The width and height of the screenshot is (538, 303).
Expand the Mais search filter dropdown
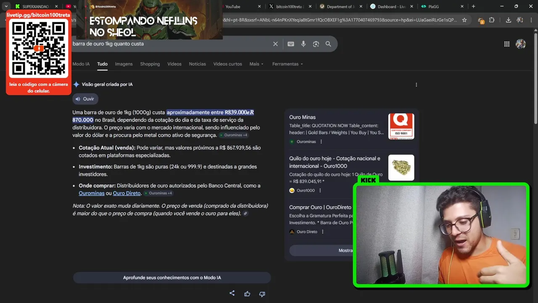(256, 64)
